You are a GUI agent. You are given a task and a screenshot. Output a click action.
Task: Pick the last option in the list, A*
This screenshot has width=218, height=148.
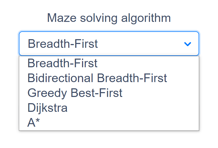34,122
